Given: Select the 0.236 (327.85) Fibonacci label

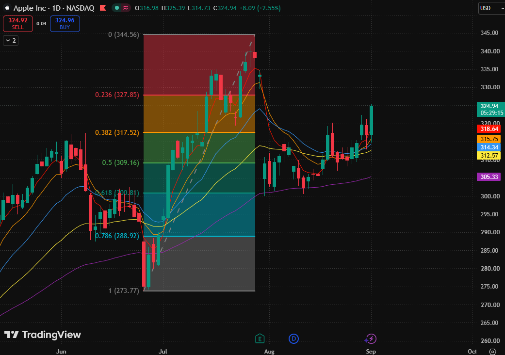Looking at the screenshot, I should pyautogui.click(x=117, y=95).
